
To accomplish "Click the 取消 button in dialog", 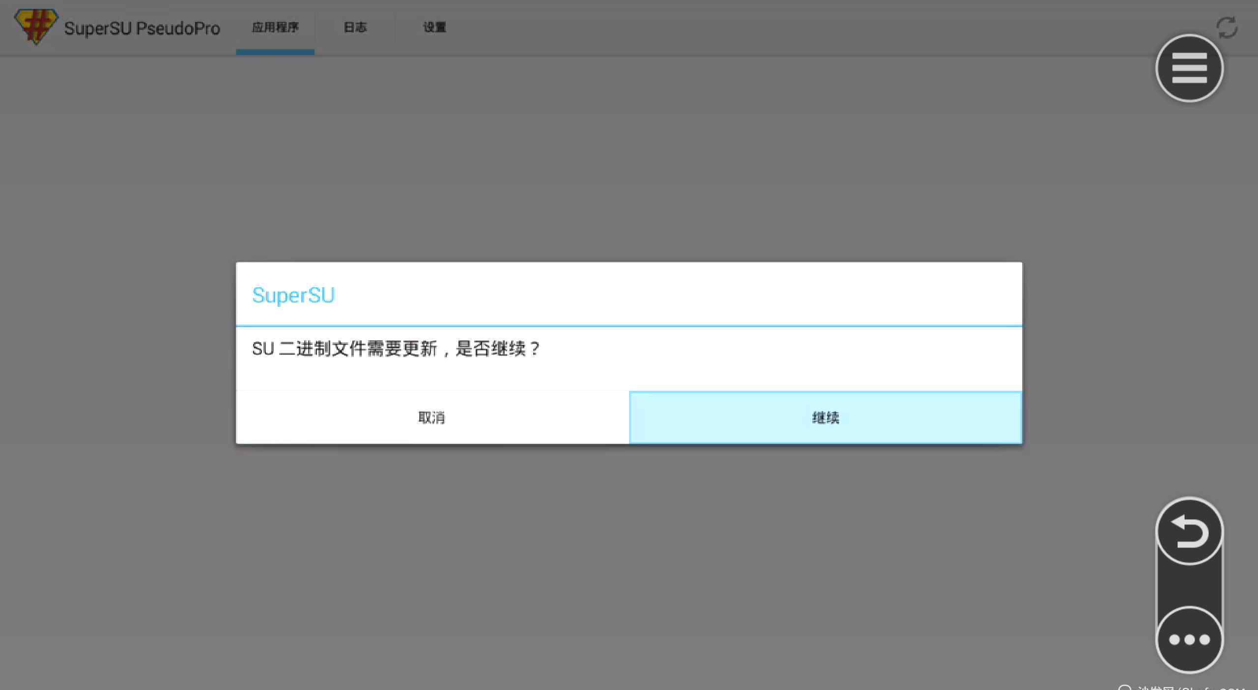I will tap(432, 417).
